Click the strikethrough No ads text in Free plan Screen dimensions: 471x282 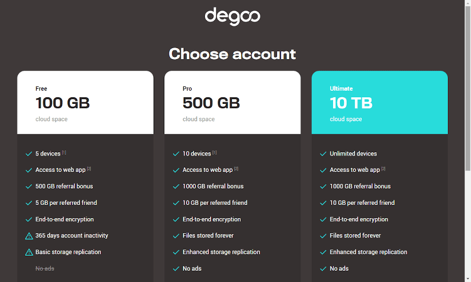point(45,268)
